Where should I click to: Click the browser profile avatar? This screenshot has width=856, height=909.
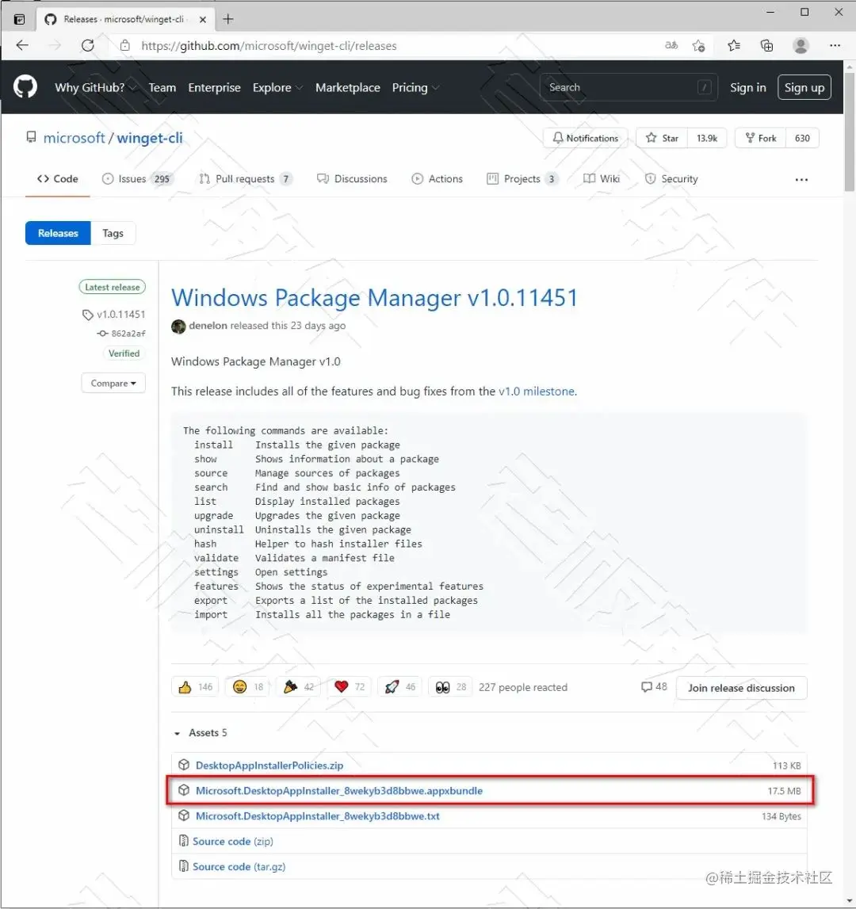point(801,45)
